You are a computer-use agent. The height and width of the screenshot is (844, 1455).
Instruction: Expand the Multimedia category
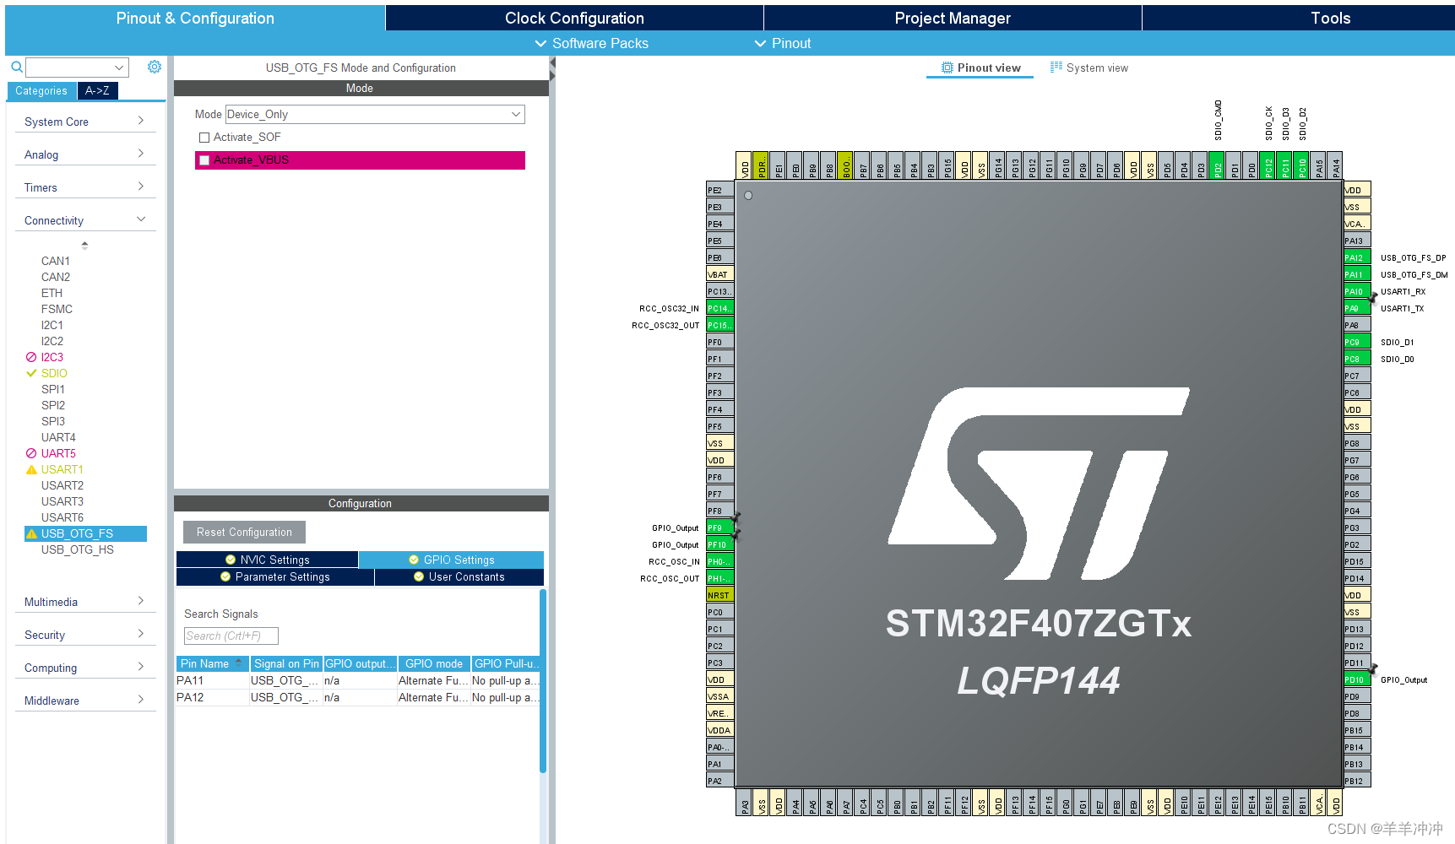pos(84,602)
